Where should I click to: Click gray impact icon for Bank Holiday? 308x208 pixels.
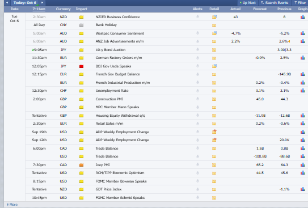[x=81, y=25]
